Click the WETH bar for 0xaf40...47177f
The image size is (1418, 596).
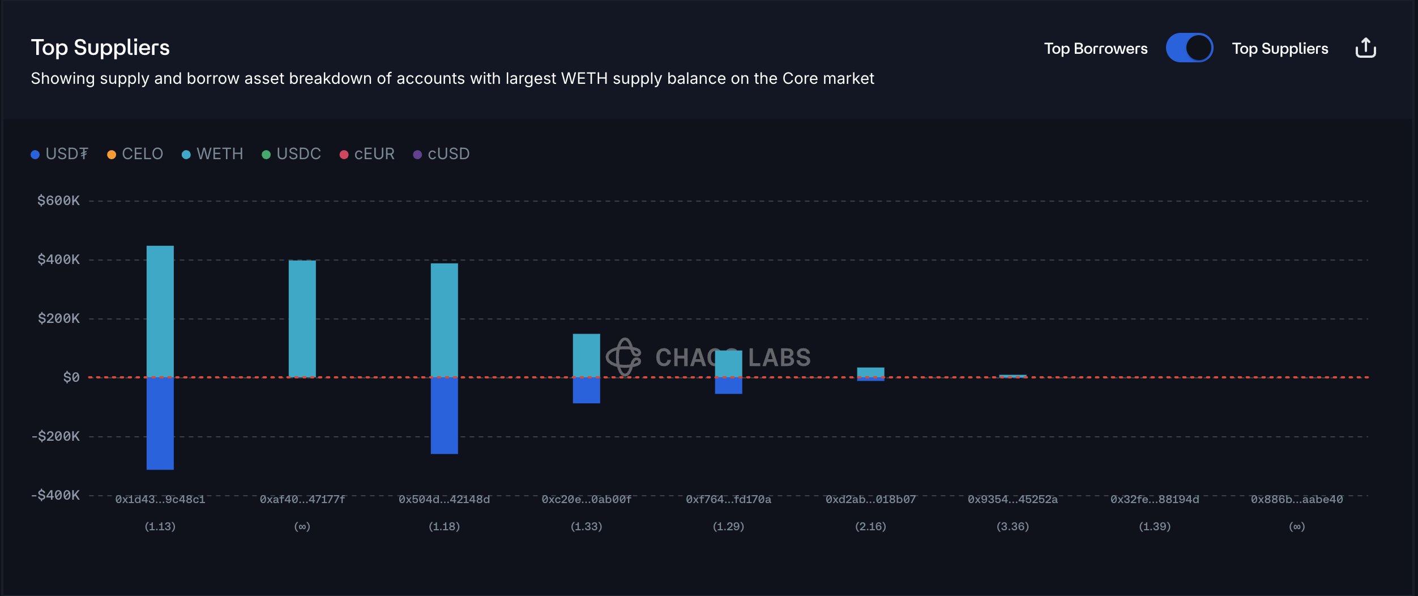click(302, 318)
